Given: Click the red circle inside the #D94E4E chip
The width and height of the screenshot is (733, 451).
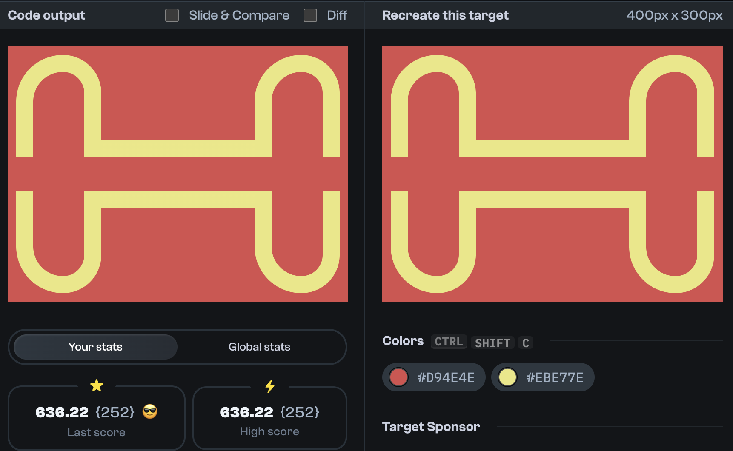Looking at the screenshot, I should (x=398, y=377).
